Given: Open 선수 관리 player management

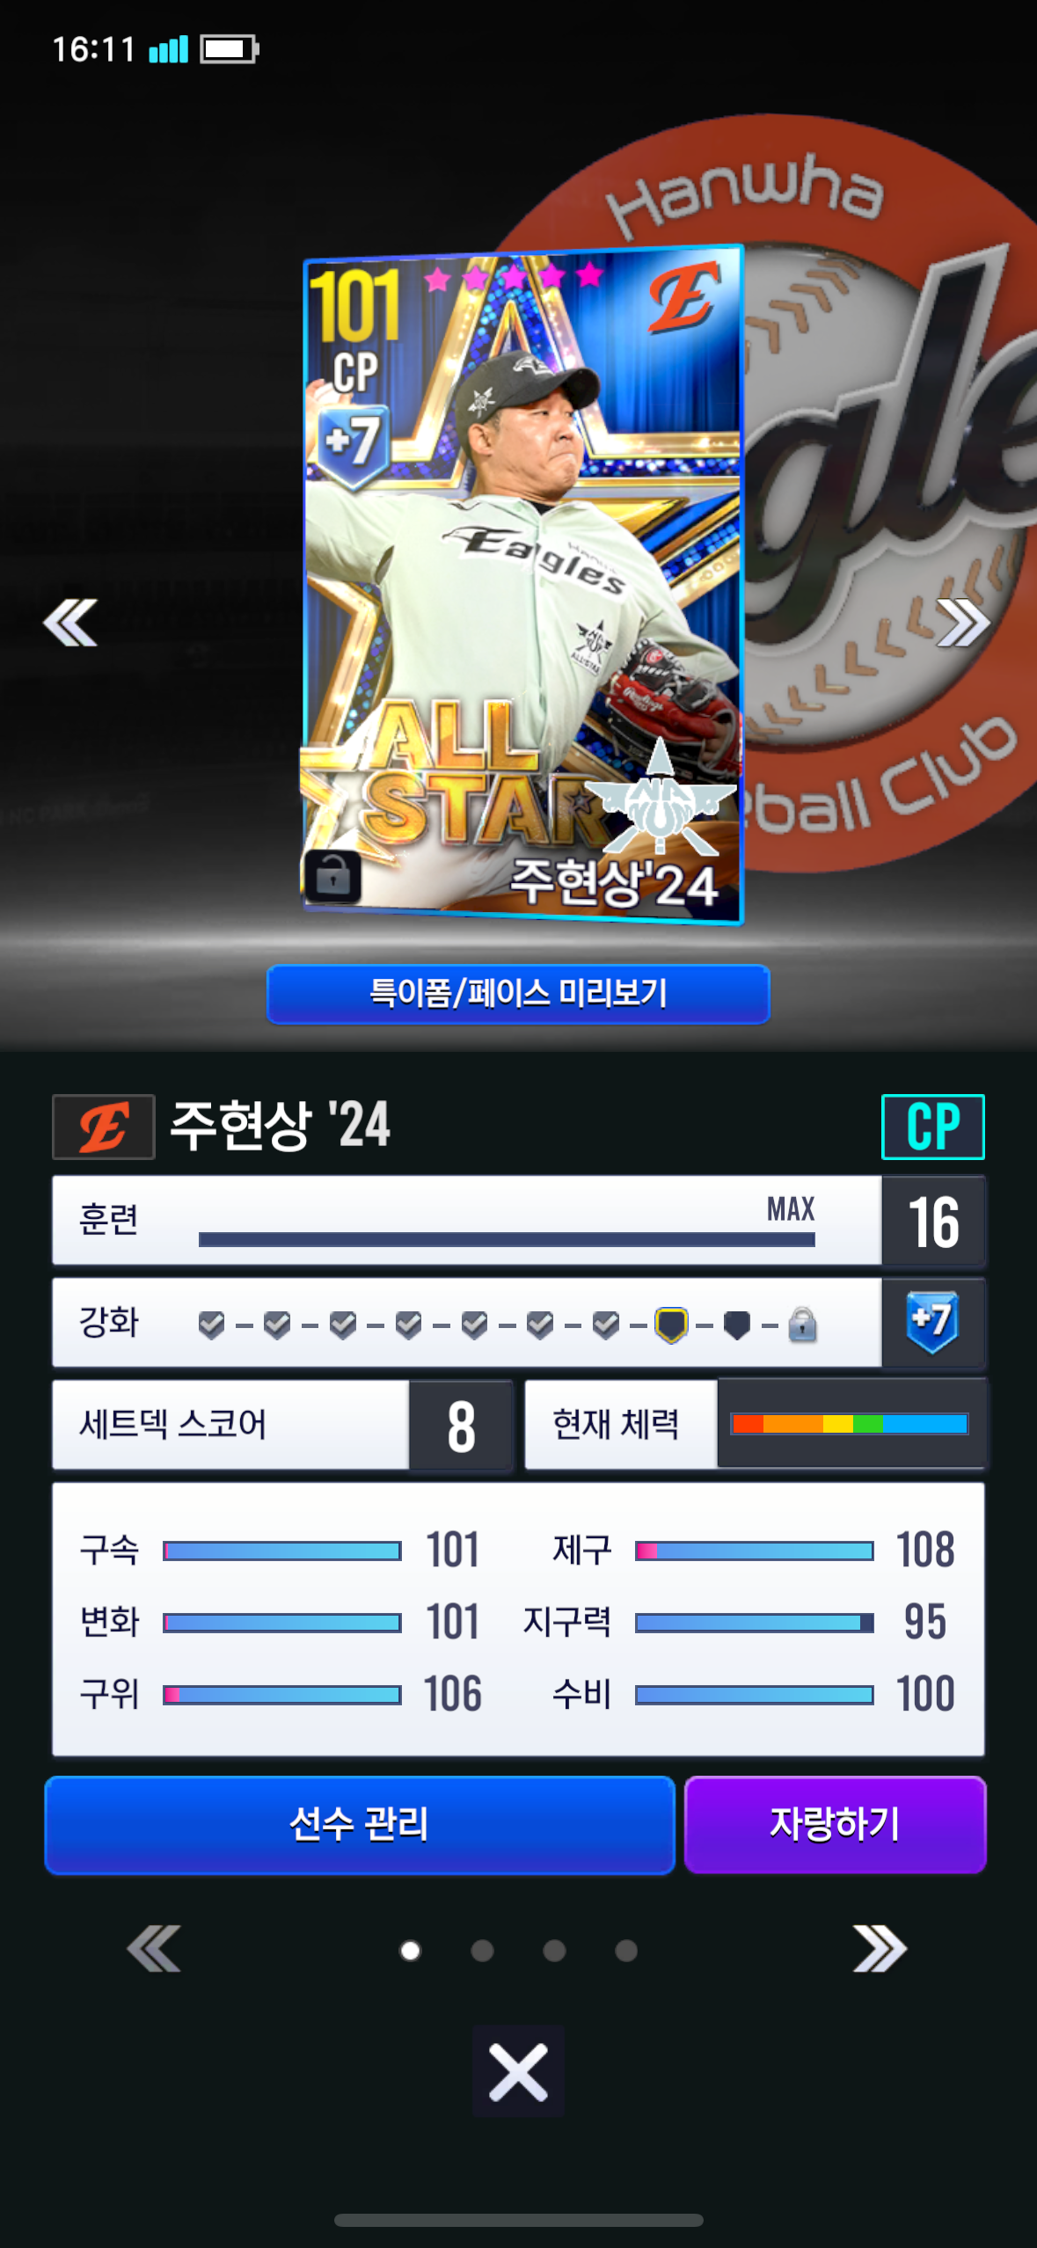Looking at the screenshot, I should 360,1825.
